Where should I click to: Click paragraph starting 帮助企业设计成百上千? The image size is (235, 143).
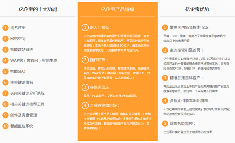(196, 89)
